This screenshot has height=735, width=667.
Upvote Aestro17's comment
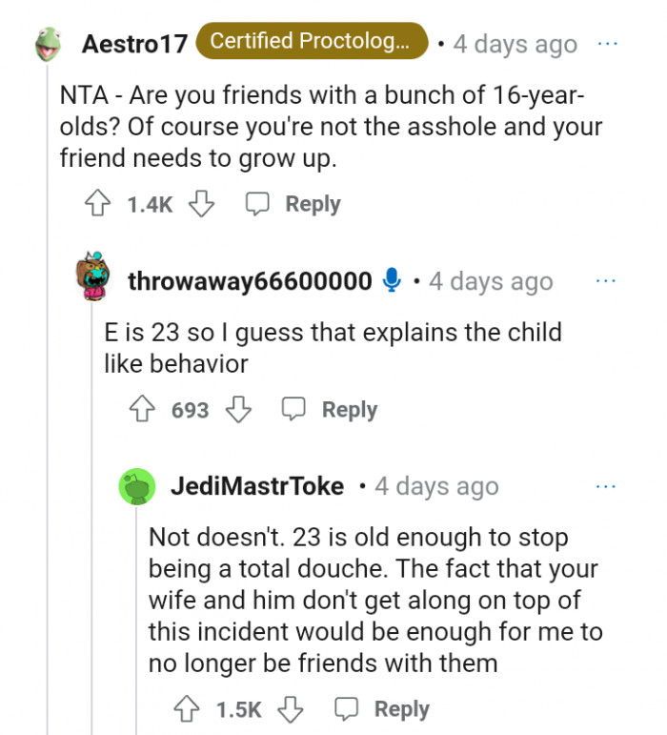pyautogui.click(x=98, y=204)
